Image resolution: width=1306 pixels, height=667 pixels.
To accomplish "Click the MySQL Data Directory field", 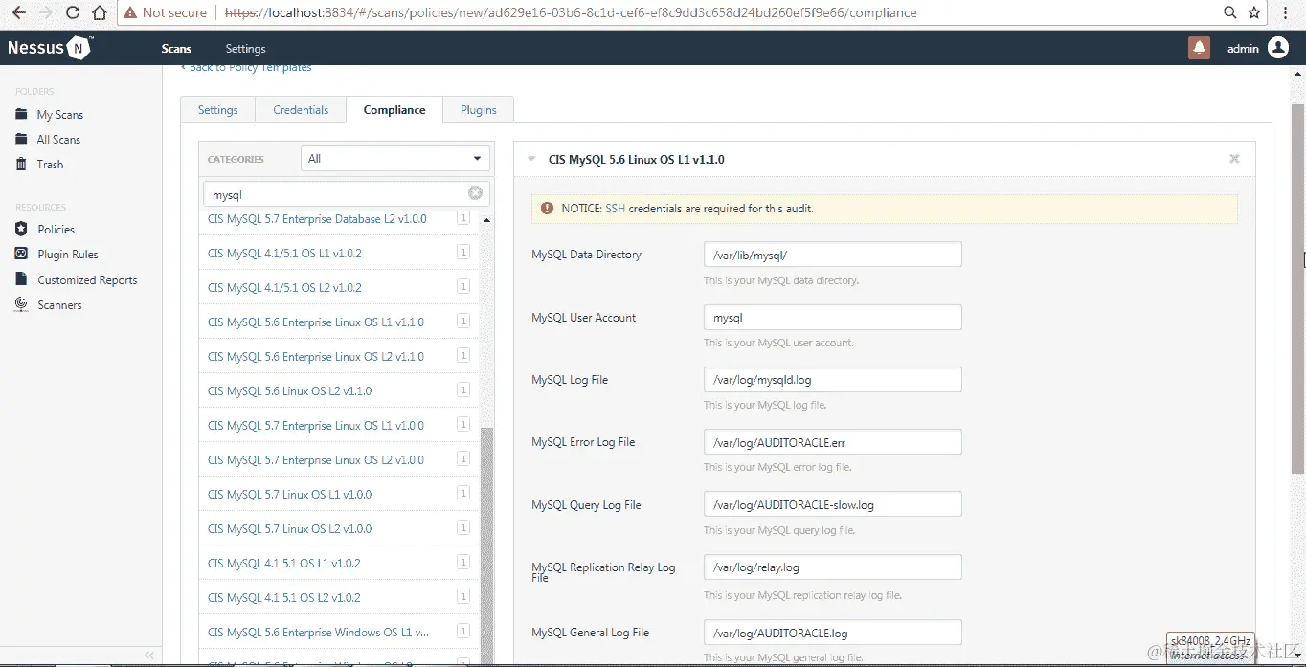I will click(x=833, y=255).
